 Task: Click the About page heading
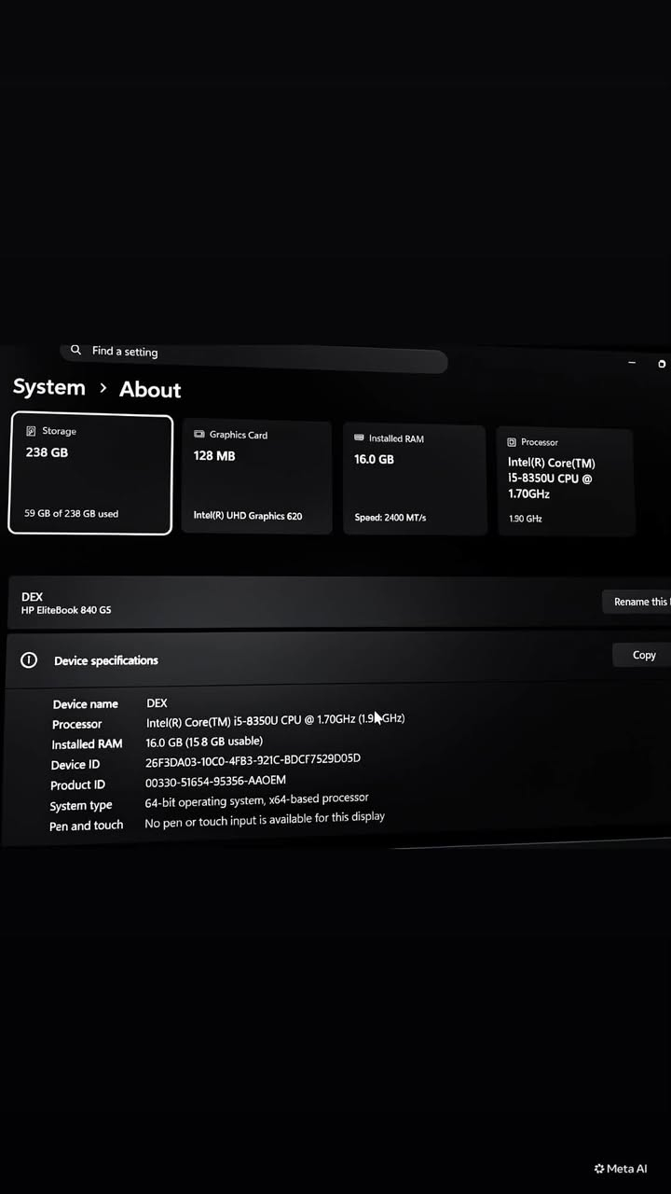pos(150,390)
